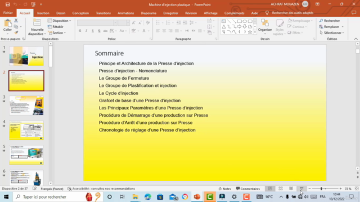
Task: Start slideshow view from the status bar
Action: pyautogui.click(x=301, y=189)
